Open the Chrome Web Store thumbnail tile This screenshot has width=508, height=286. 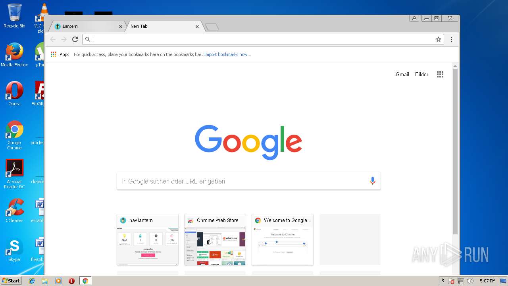[x=215, y=240]
